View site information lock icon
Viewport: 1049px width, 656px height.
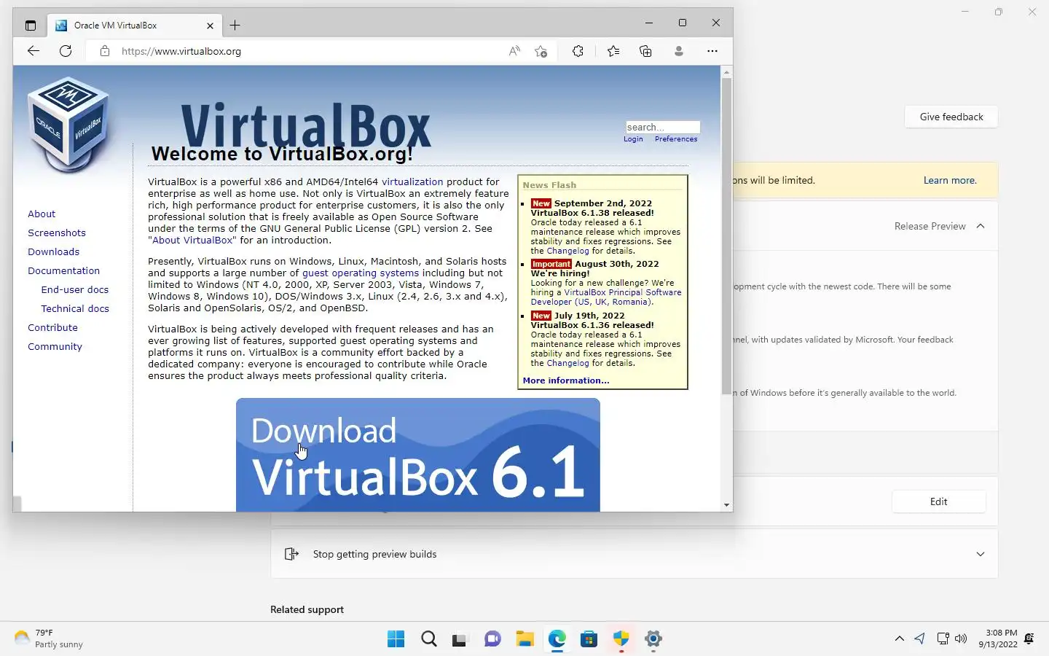(x=105, y=51)
